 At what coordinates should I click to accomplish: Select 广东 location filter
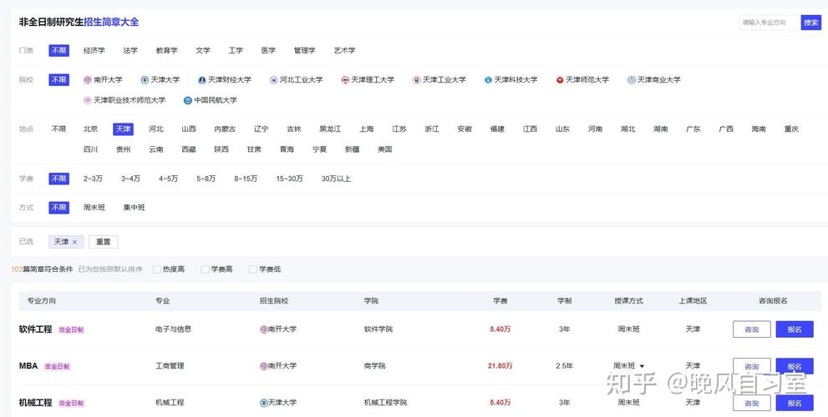click(693, 129)
